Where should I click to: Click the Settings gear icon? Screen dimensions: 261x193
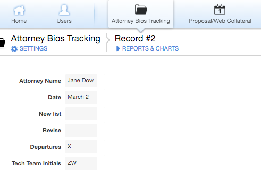pos(14,49)
